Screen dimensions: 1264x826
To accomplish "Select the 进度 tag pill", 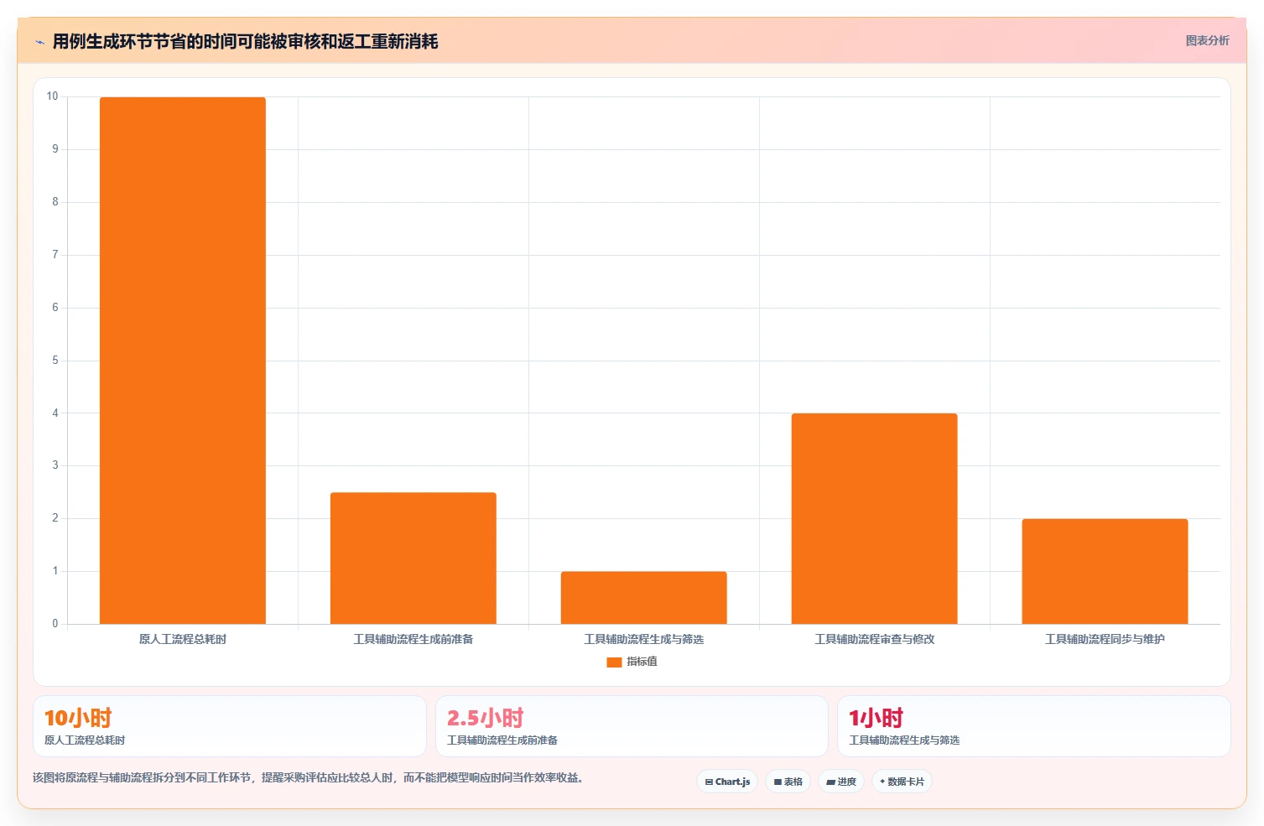I will pos(841,782).
